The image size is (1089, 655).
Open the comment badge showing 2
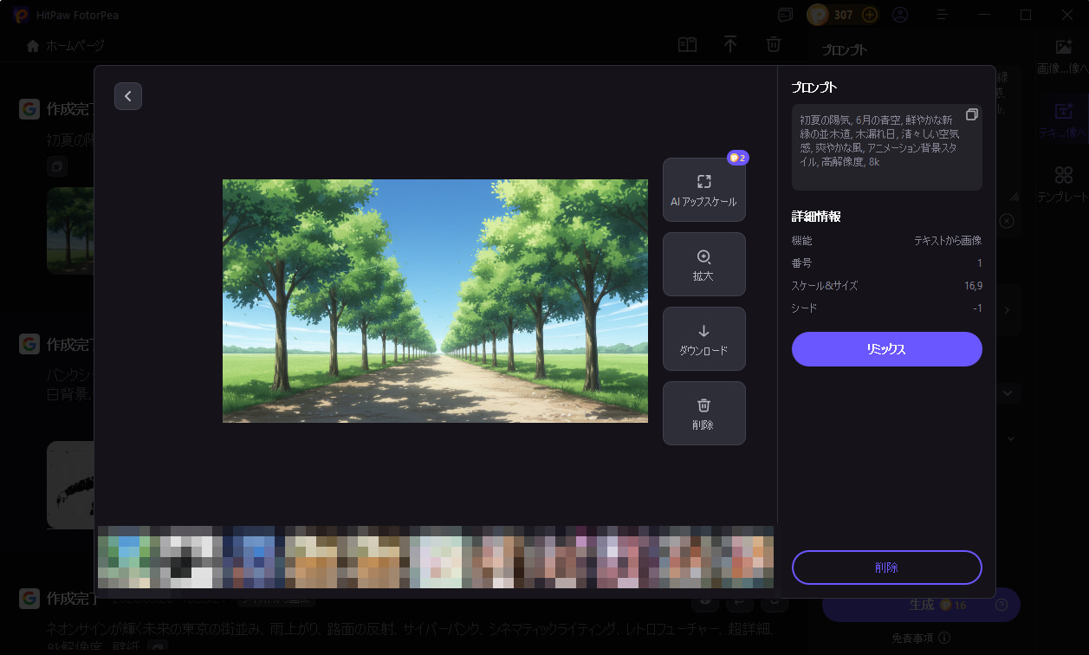(x=738, y=158)
